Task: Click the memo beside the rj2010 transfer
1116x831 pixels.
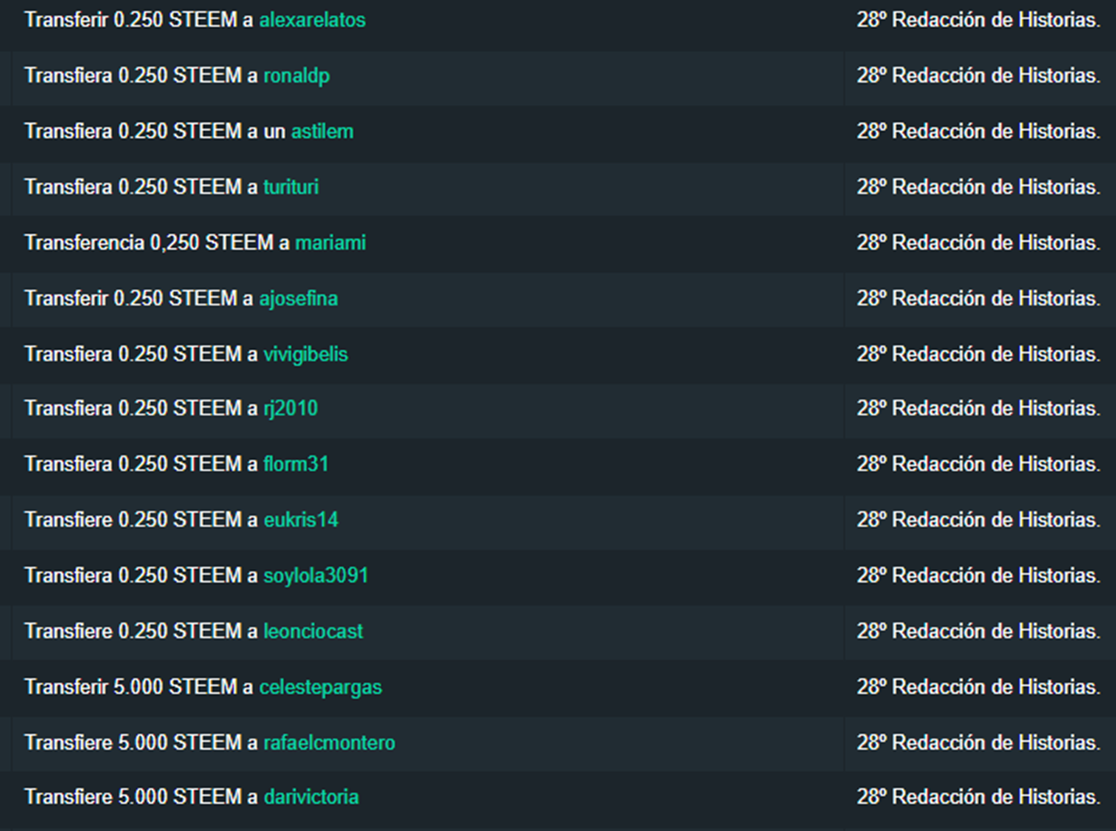Action: [978, 409]
